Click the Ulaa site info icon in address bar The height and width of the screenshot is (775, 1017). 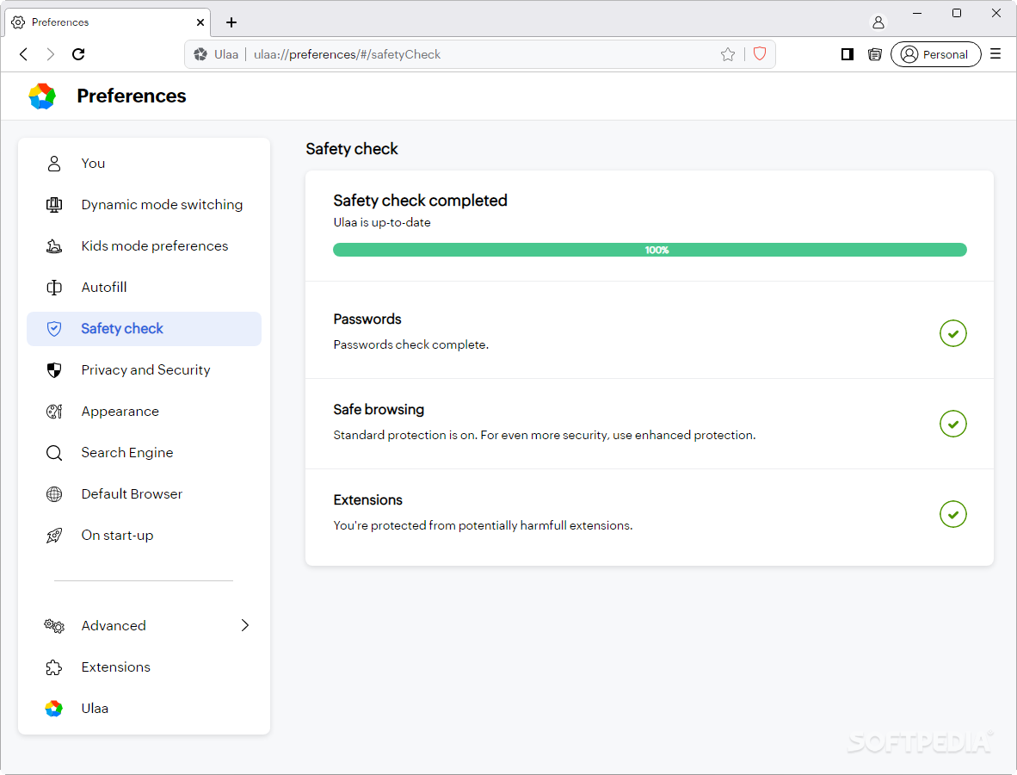coord(201,54)
